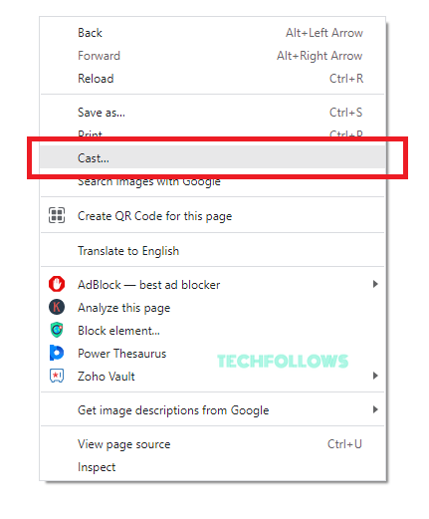Click the blue Power Thesaurus icon
The width and height of the screenshot is (429, 519).
(57, 353)
